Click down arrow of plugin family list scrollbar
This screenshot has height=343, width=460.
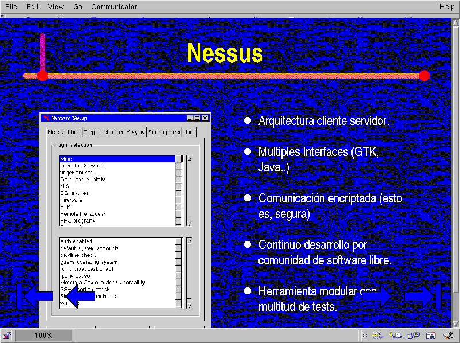[x=189, y=223]
